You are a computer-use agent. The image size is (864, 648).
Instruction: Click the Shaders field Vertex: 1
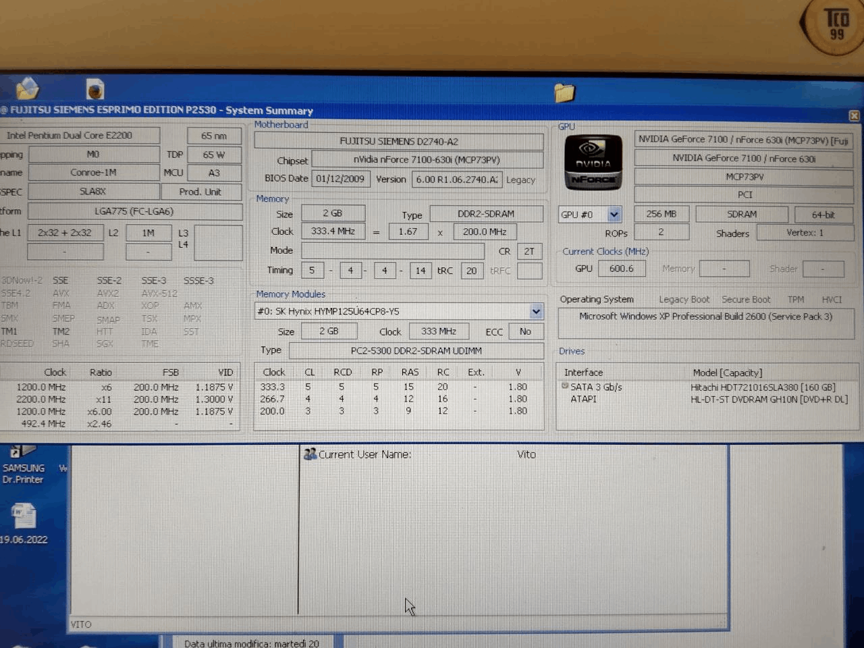pyautogui.click(x=805, y=233)
